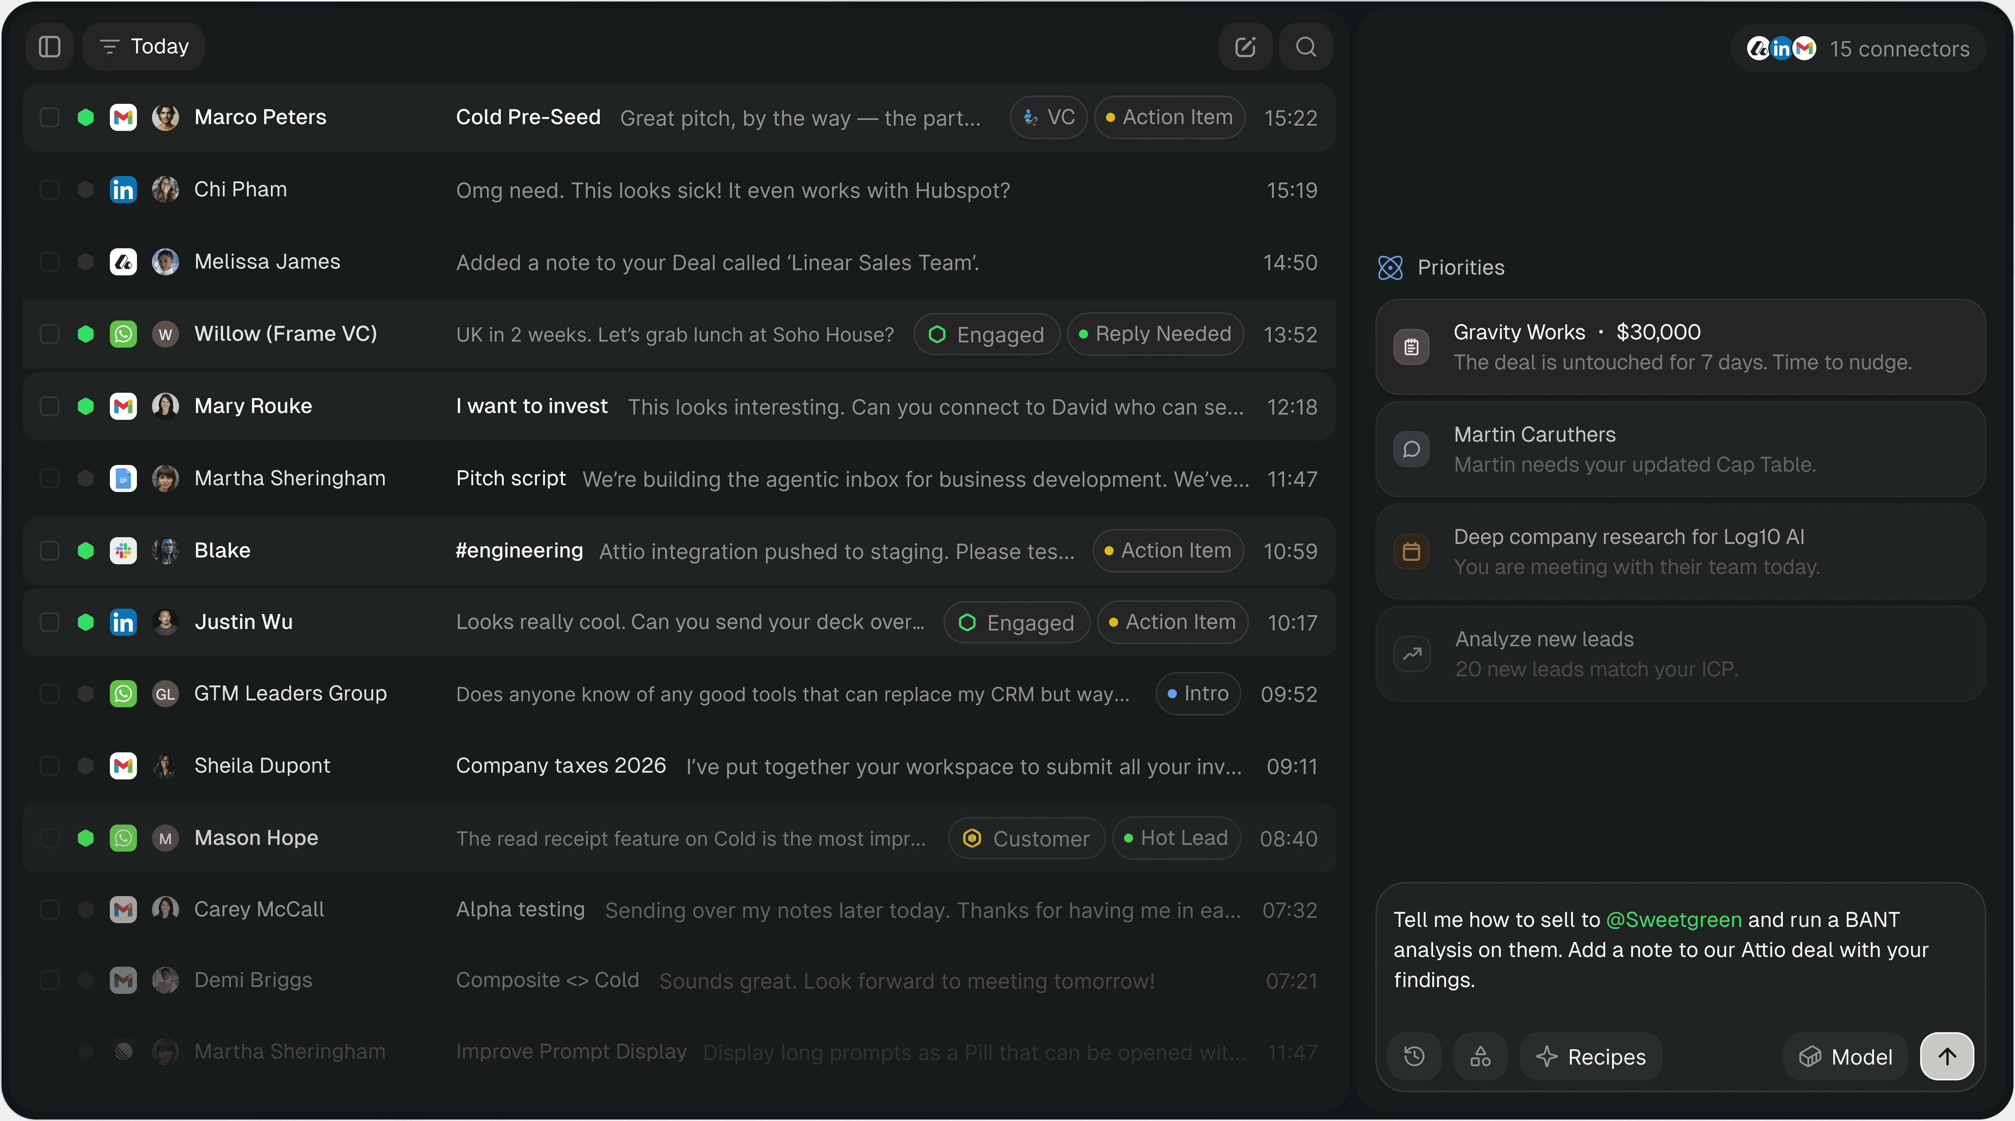
Task: Expand the 15 connectors list
Action: point(1858,49)
